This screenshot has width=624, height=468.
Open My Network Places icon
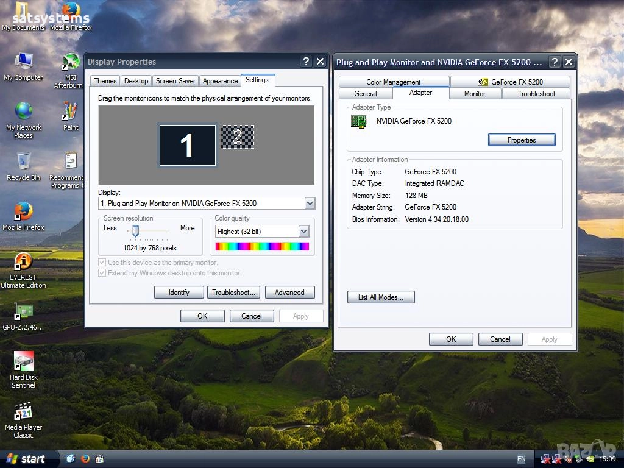pos(23,113)
